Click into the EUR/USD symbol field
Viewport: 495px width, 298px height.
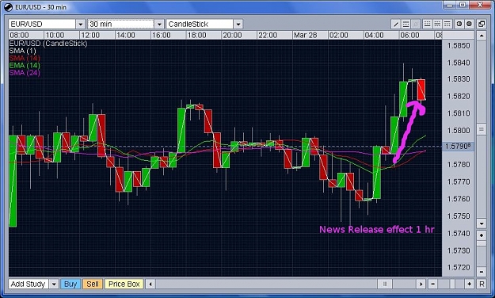42,24
